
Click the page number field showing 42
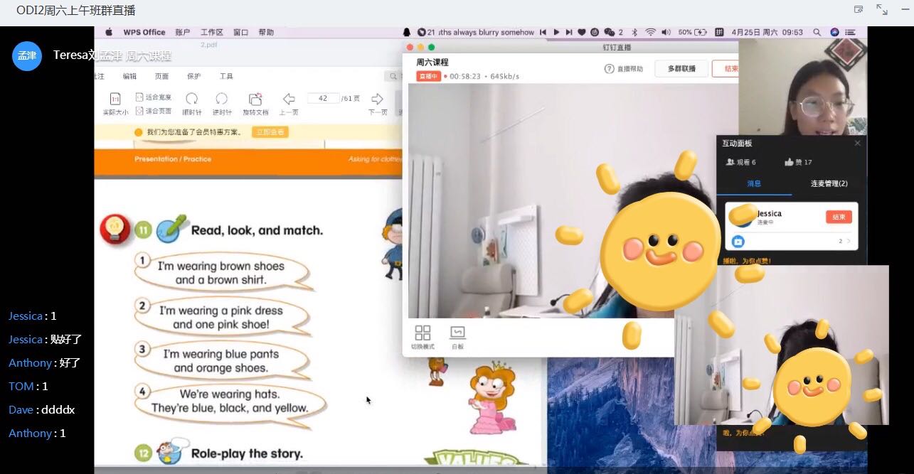tap(323, 98)
